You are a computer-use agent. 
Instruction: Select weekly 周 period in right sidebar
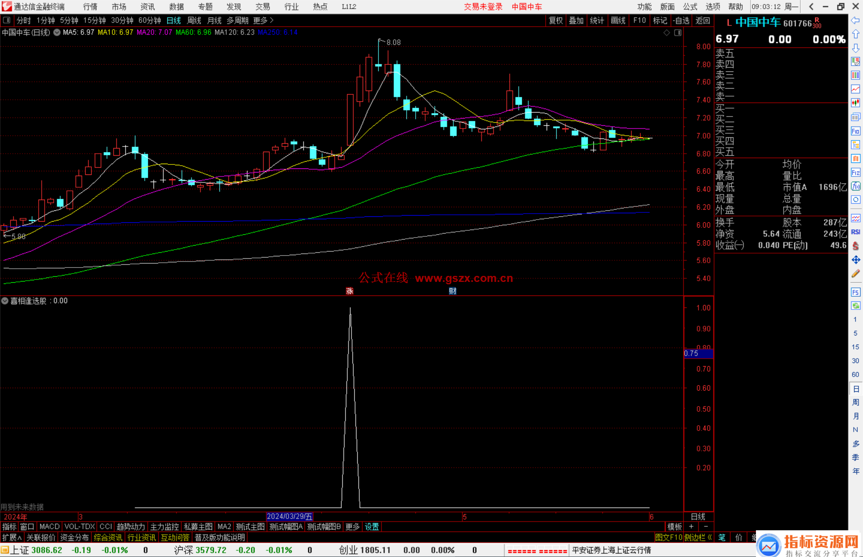[x=855, y=402]
